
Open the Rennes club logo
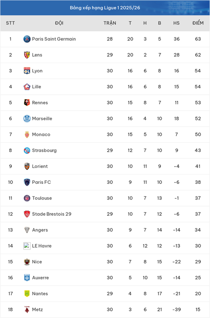27,103
